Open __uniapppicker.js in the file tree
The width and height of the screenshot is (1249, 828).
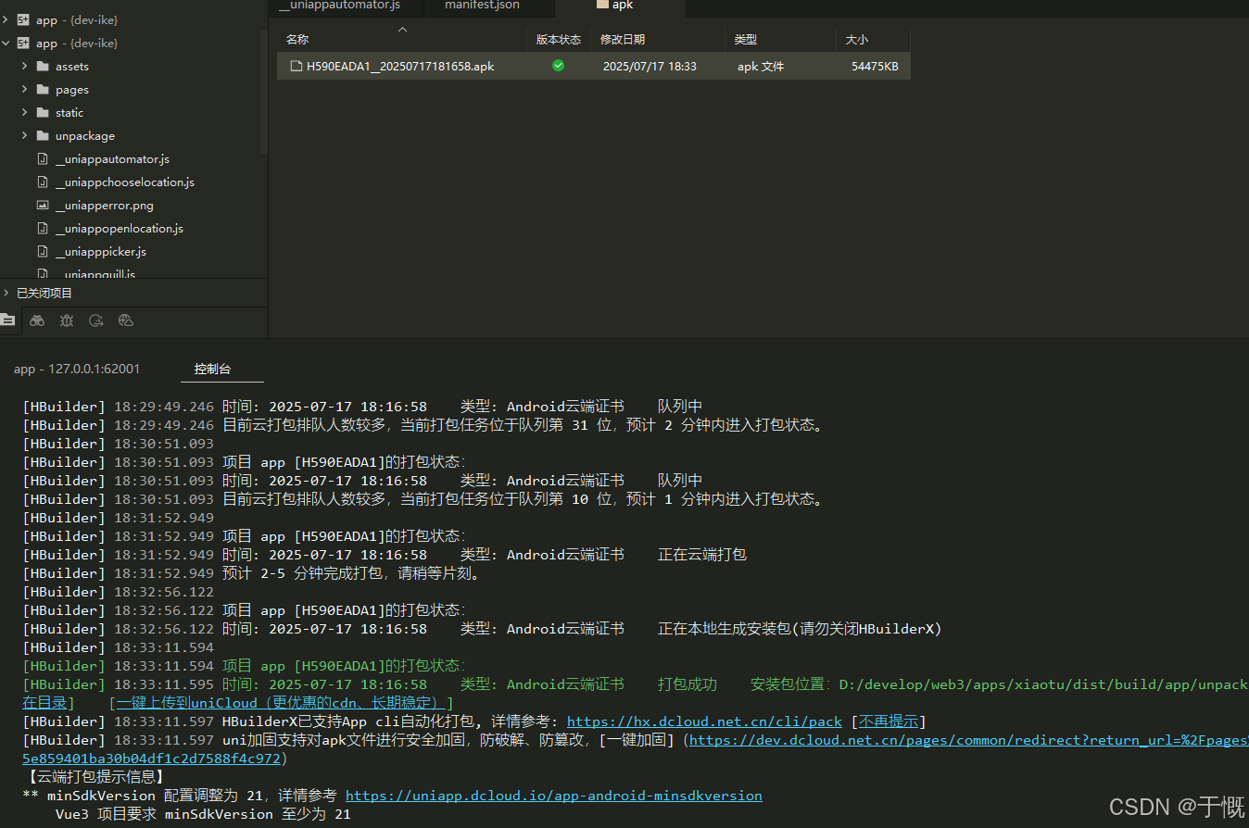(x=100, y=252)
